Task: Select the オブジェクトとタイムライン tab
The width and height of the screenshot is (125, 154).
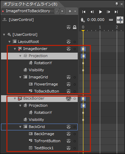Action: click(30, 4)
